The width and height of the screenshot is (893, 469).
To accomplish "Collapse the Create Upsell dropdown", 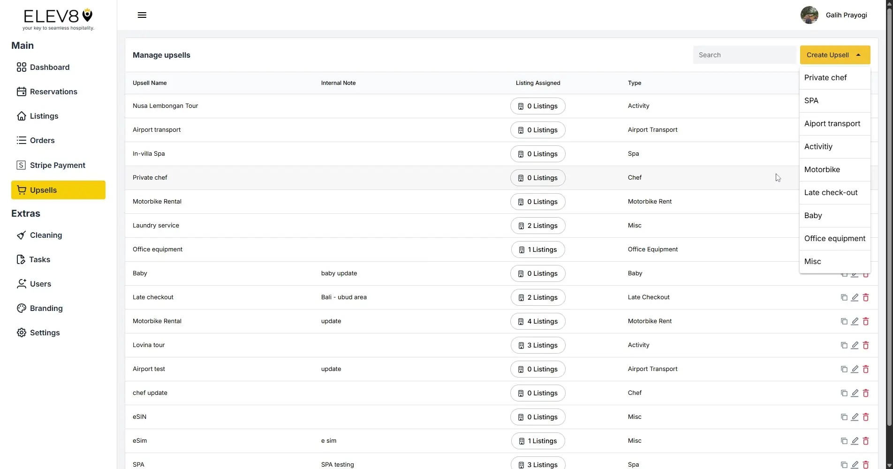I will pos(834,55).
